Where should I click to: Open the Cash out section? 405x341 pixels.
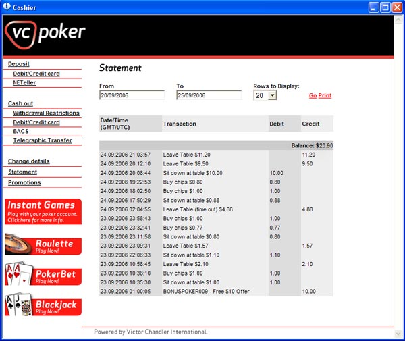point(20,103)
